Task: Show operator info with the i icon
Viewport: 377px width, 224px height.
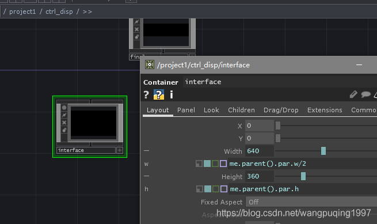Action: click(x=172, y=95)
